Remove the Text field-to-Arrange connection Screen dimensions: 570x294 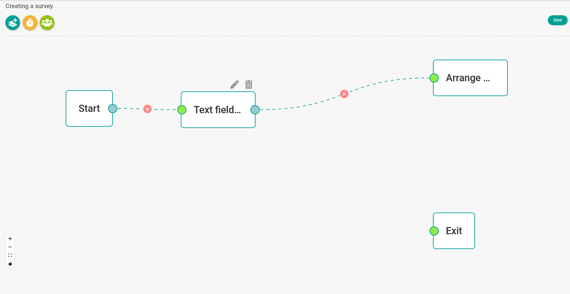[344, 94]
